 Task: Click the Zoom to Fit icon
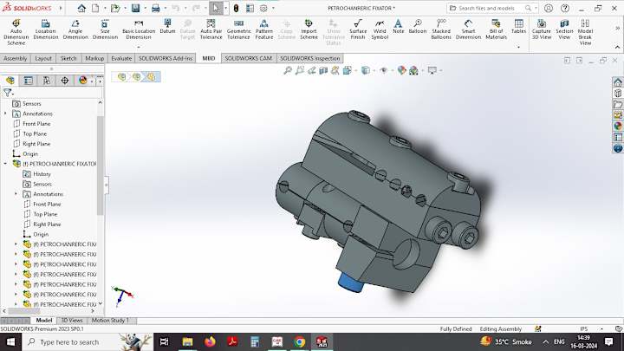[x=288, y=70]
